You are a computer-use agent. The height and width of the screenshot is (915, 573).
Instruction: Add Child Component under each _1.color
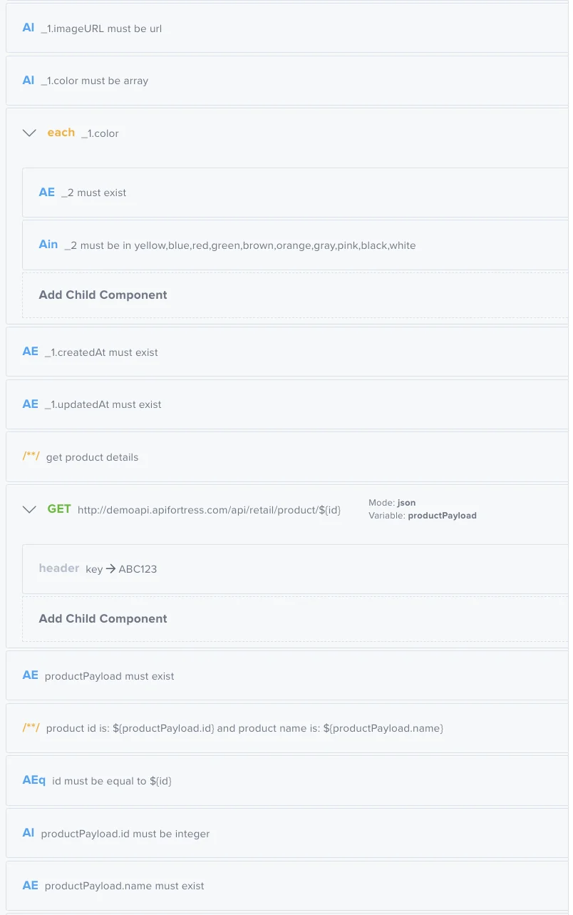tap(103, 295)
